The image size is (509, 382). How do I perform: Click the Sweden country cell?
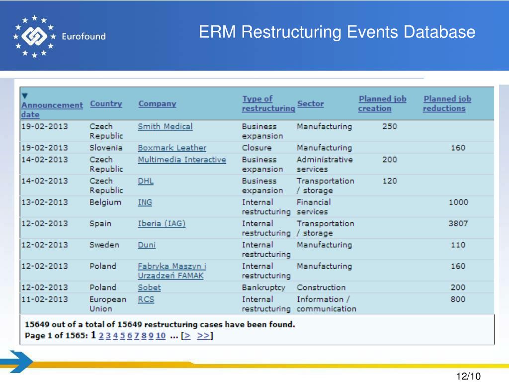click(104, 245)
